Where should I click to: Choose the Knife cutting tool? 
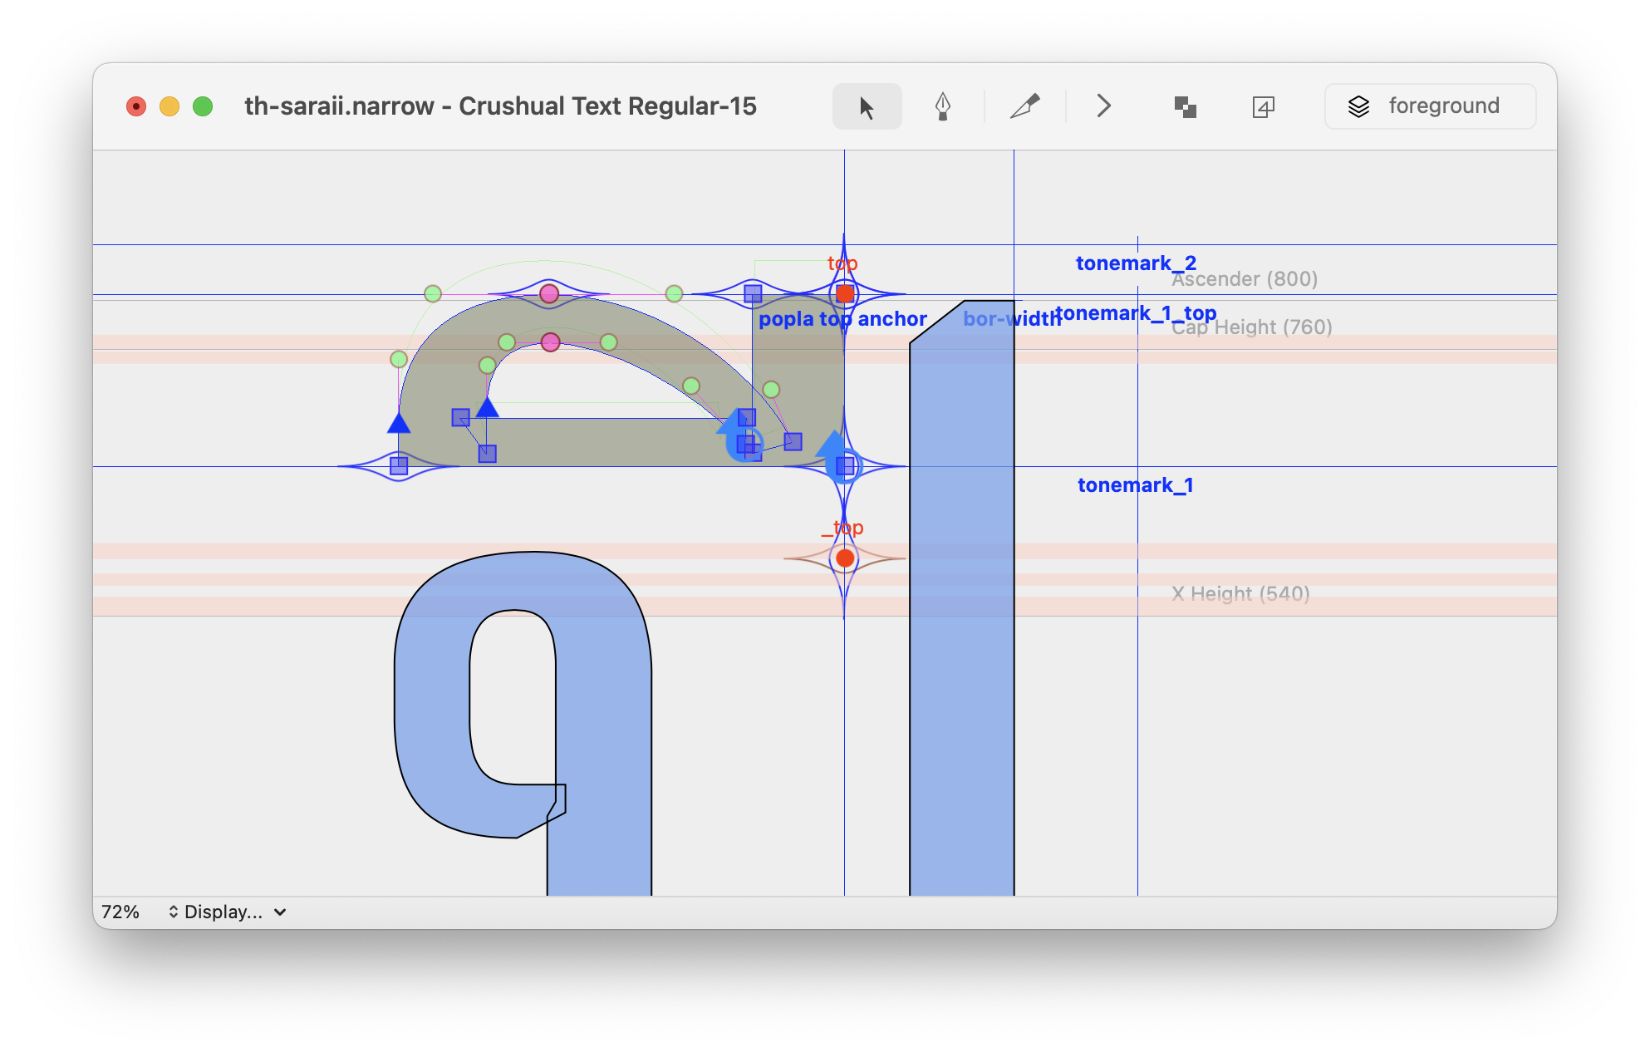point(1024,106)
